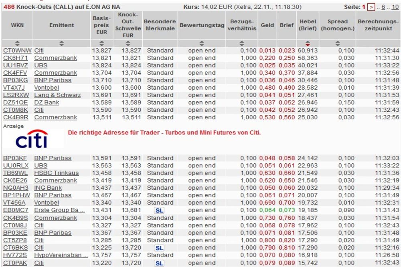Open HSBC Trinkaus issuer link
The height and width of the screenshot is (267, 401).
click(x=57, y=173)
